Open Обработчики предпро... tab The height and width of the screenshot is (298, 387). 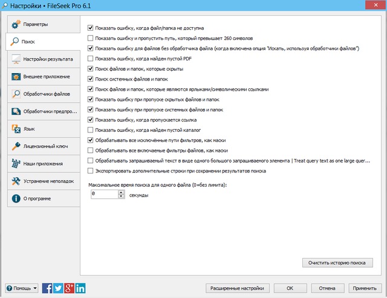tap(44, 111)
